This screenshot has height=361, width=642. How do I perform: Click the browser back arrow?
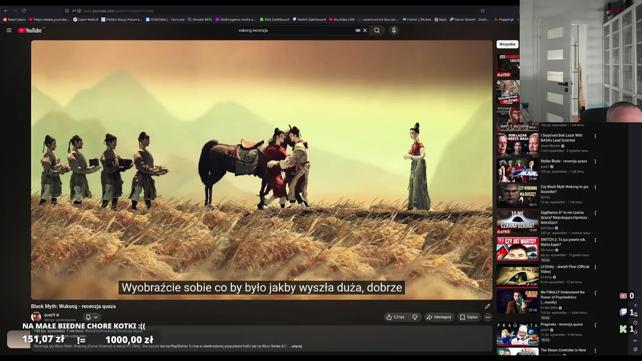6,11
